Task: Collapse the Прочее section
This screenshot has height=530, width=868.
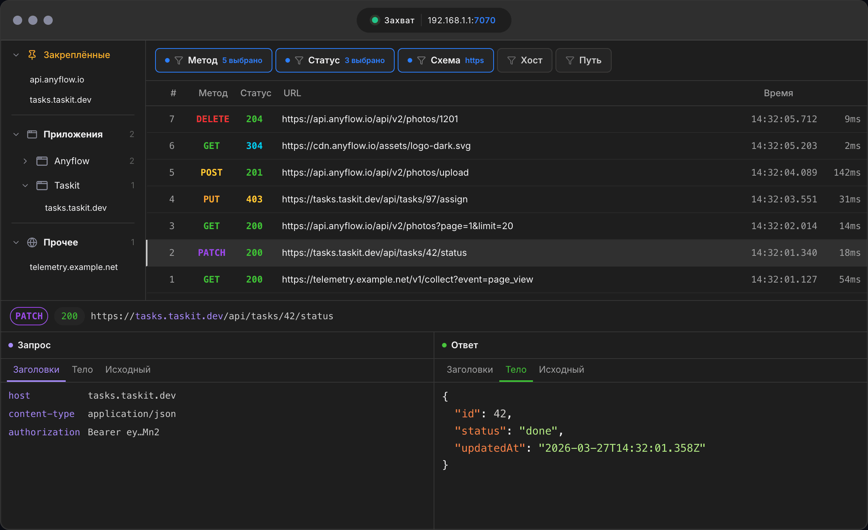Action: [x=16, y=242]
